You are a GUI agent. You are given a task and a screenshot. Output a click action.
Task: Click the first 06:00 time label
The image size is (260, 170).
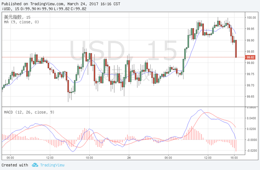tap(10, 158)
